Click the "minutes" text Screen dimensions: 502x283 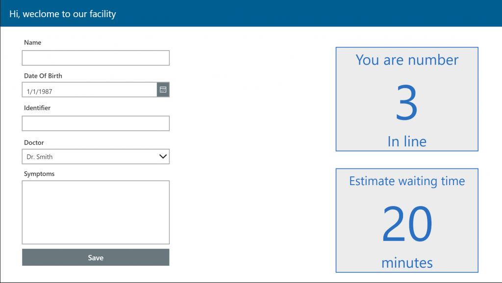(407, 263)
